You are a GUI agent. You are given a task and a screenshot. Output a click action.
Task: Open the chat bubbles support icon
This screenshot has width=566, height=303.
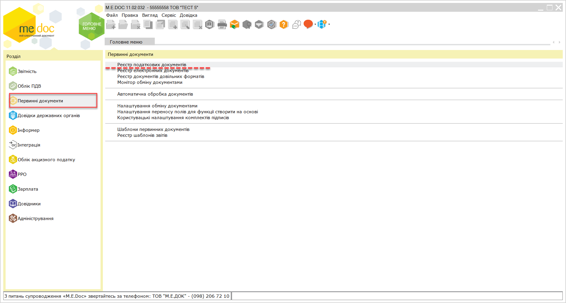pos(297,24)
